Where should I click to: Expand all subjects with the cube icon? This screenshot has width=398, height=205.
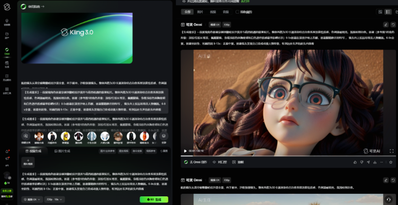pyautogui.click(x=163, y=136)
